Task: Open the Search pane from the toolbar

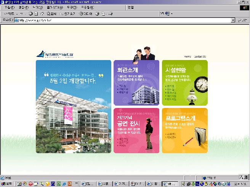Action: click(51, 14)
